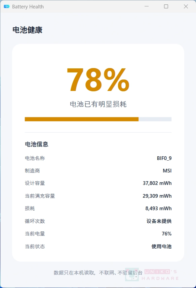Click the large 78% health figure
The image size is (196, 288).
[x=98, y=80]
